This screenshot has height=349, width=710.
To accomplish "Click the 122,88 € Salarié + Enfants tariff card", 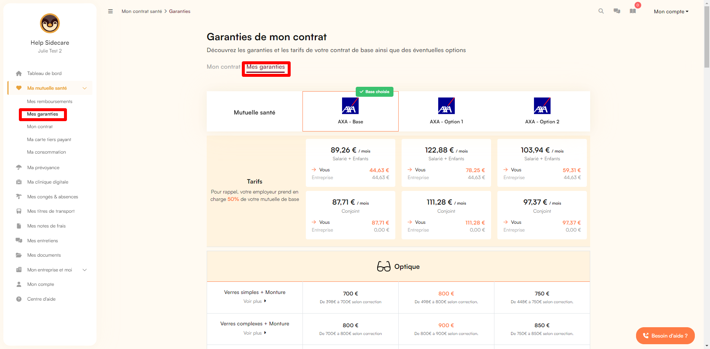I will pyautogui.click(x=446, y=163).
